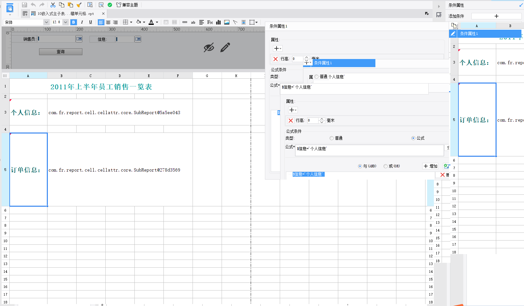Insert an image into the cell
Viewport: 524px width, 306px height.
(x=227, y=22)
